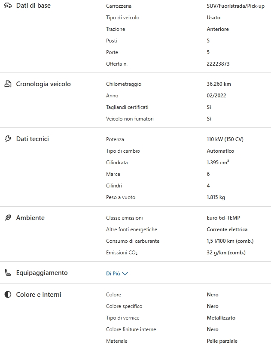Click the chevron arrow next to Di Più

pyautogui.click(x=125, y=274)
